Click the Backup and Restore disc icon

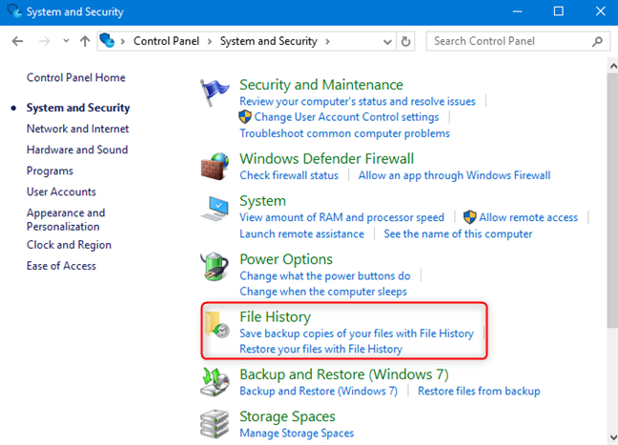tap(215, 381)
